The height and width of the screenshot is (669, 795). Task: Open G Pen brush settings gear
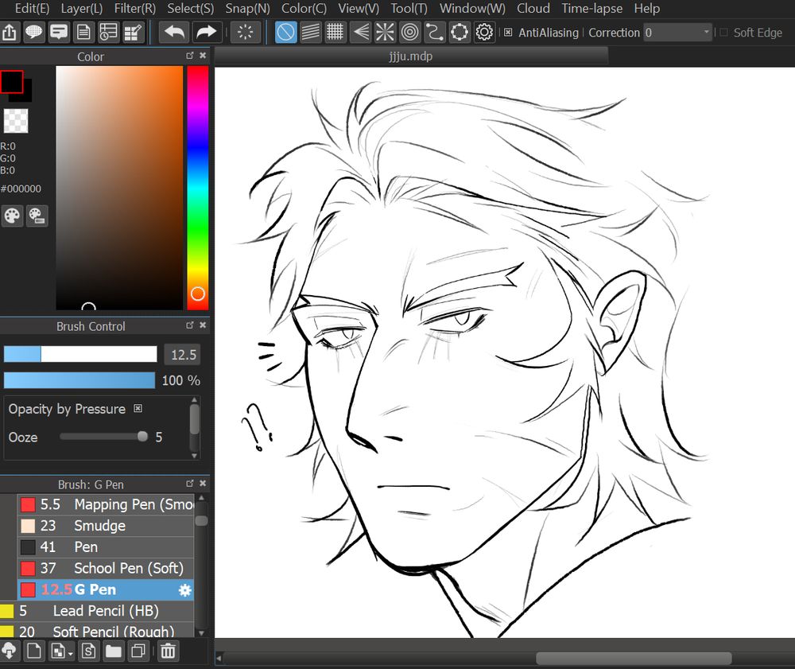point(184,590)
